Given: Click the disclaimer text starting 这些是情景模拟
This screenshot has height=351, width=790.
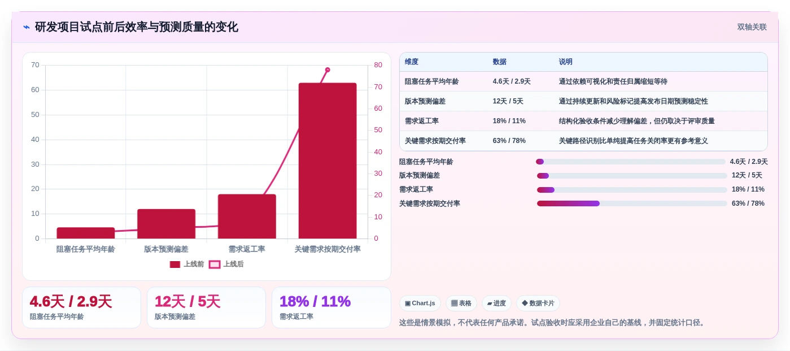Looking at the screenshot, I should click(x=553, y=323).
